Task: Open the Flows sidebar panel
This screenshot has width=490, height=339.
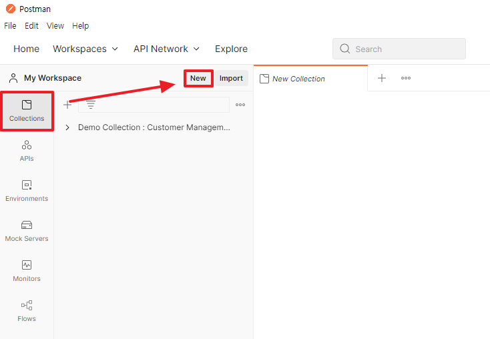Action: click(27, 311)
